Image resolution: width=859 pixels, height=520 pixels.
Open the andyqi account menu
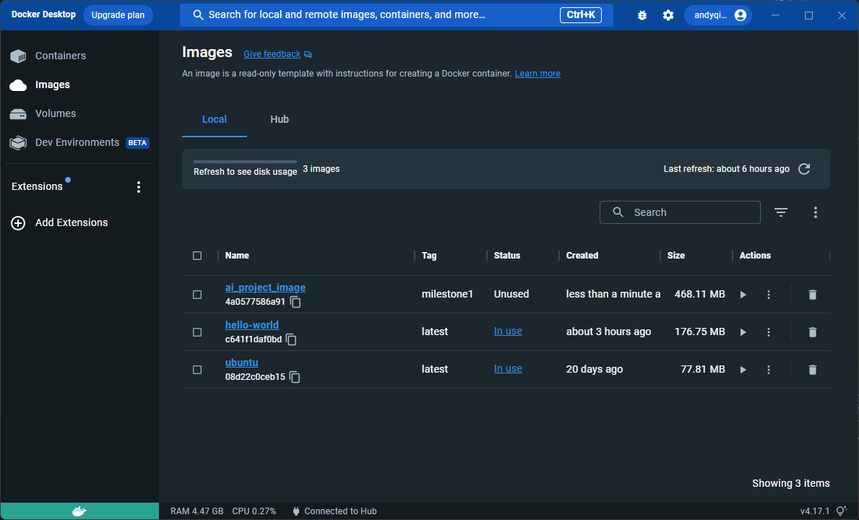point(717,15)
